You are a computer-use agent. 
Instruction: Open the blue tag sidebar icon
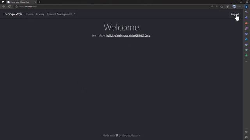point(246,17)
